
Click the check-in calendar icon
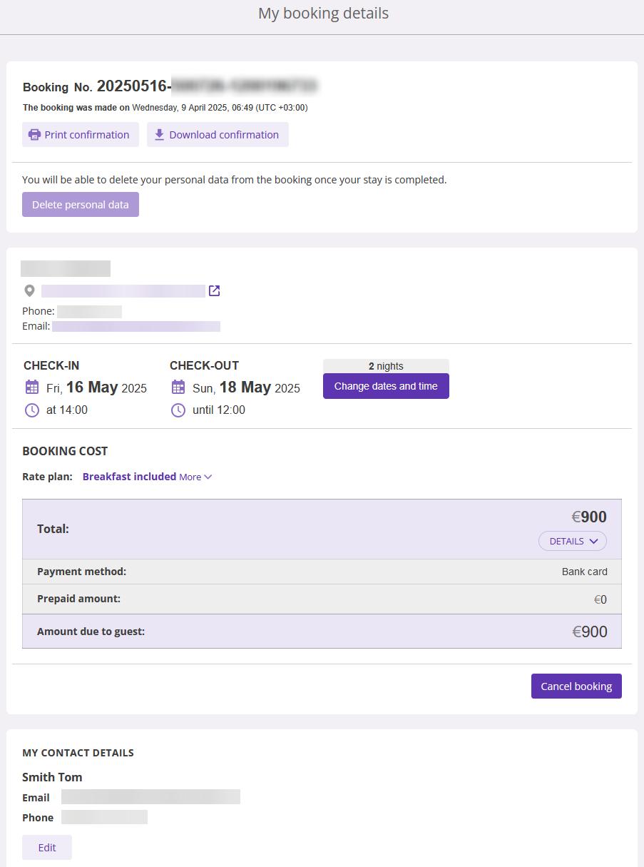pos(32,387)
